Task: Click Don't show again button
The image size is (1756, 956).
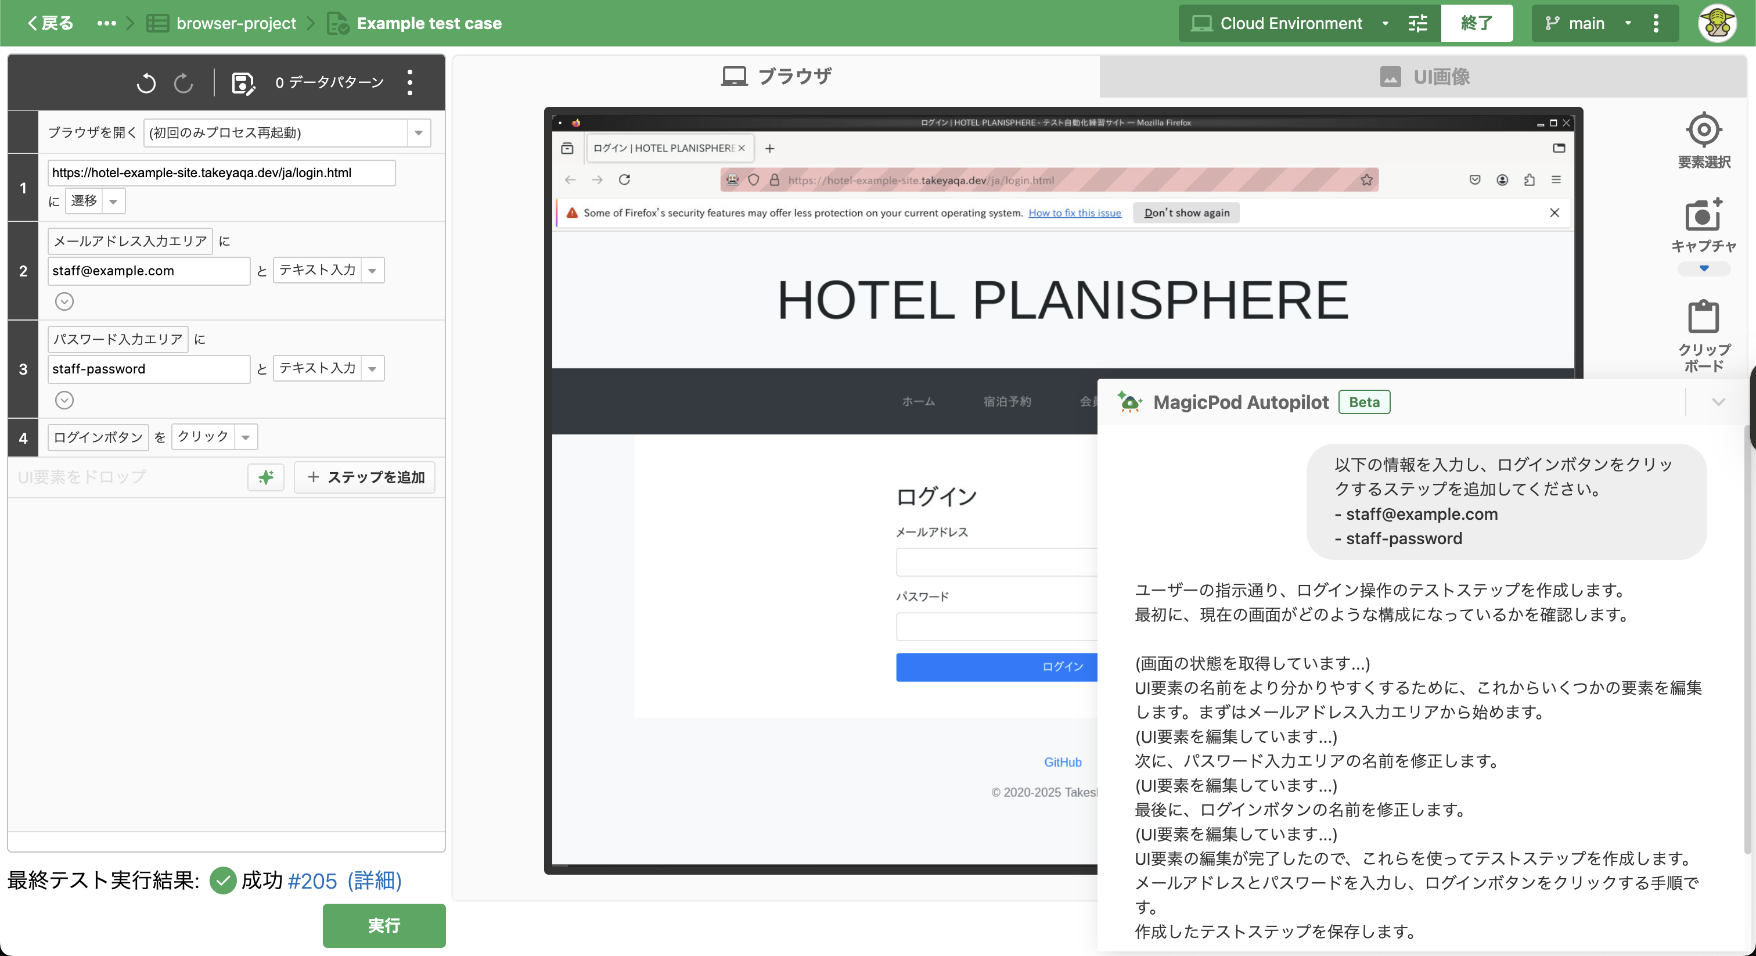Action: pos(1186,212)
